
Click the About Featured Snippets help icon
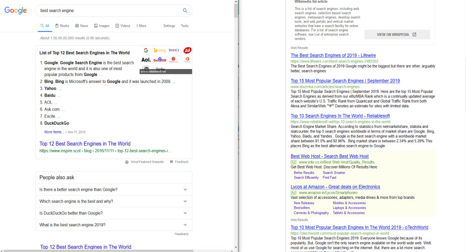click(x=127, y=162)
